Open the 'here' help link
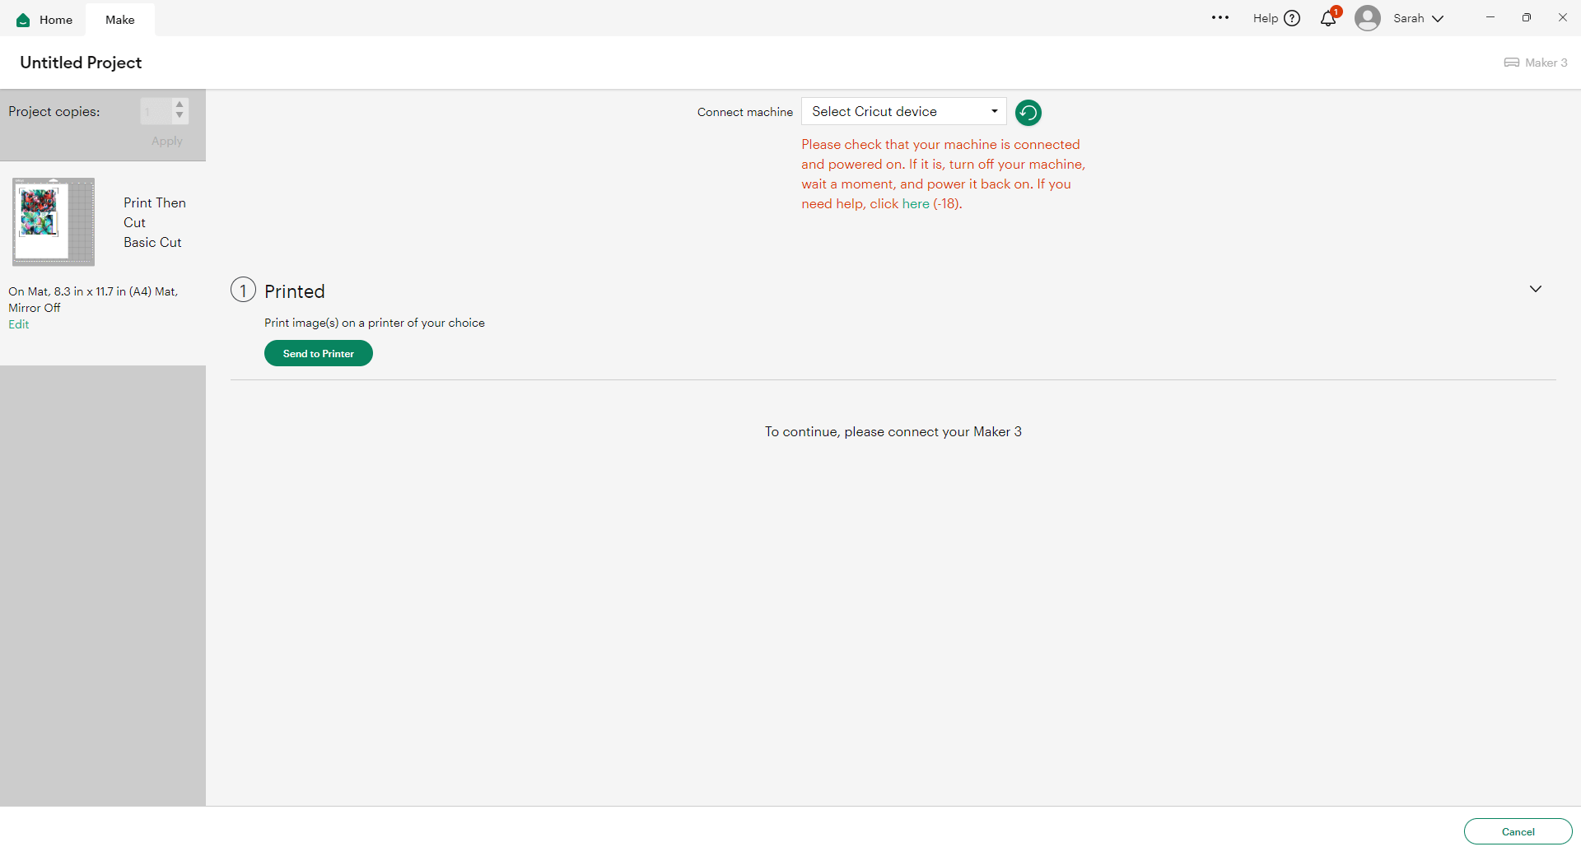 (x=916, y=204)
